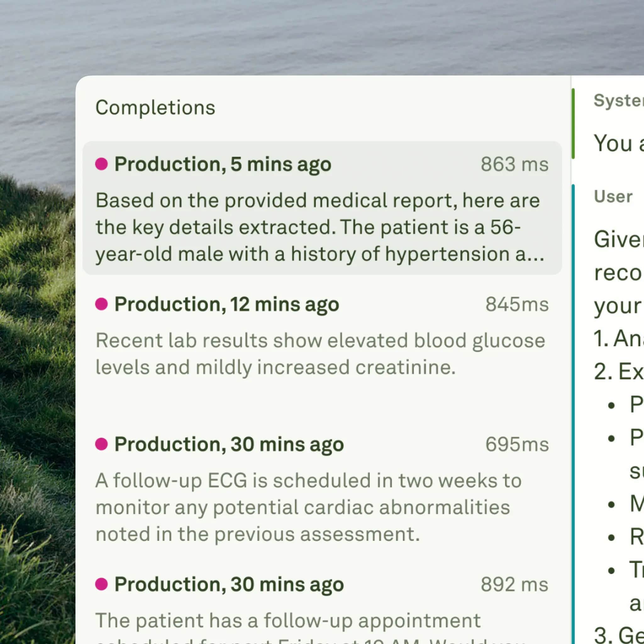Click the 863 ms latency value
The width and height of the screenshot is (644, 644).
click(x=514, y=164)
